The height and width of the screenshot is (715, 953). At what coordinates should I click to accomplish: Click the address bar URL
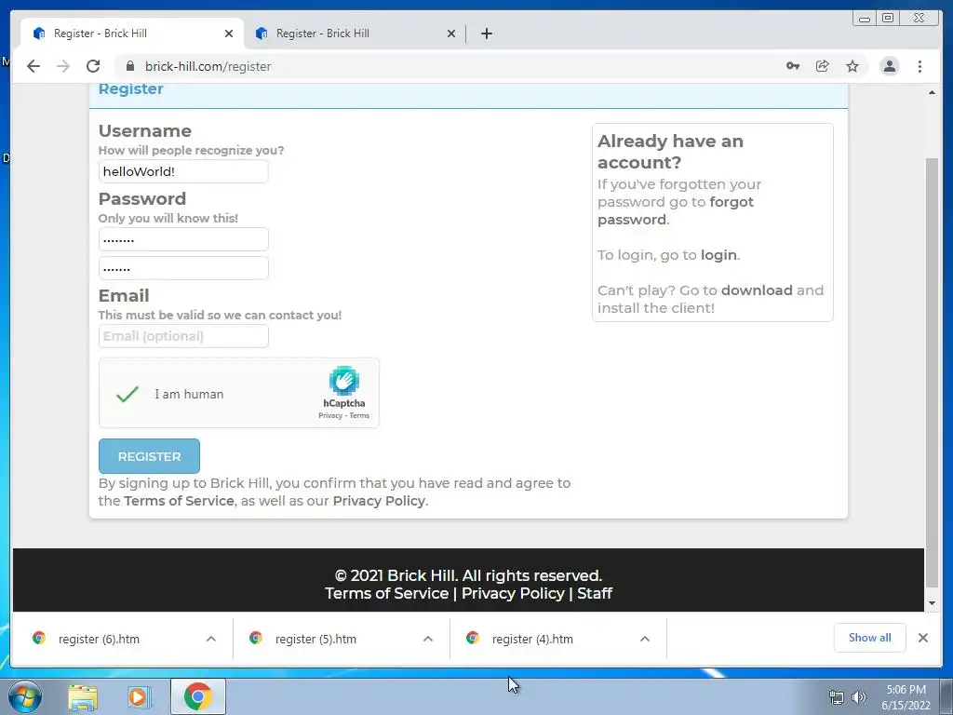[x=208, y=66]
